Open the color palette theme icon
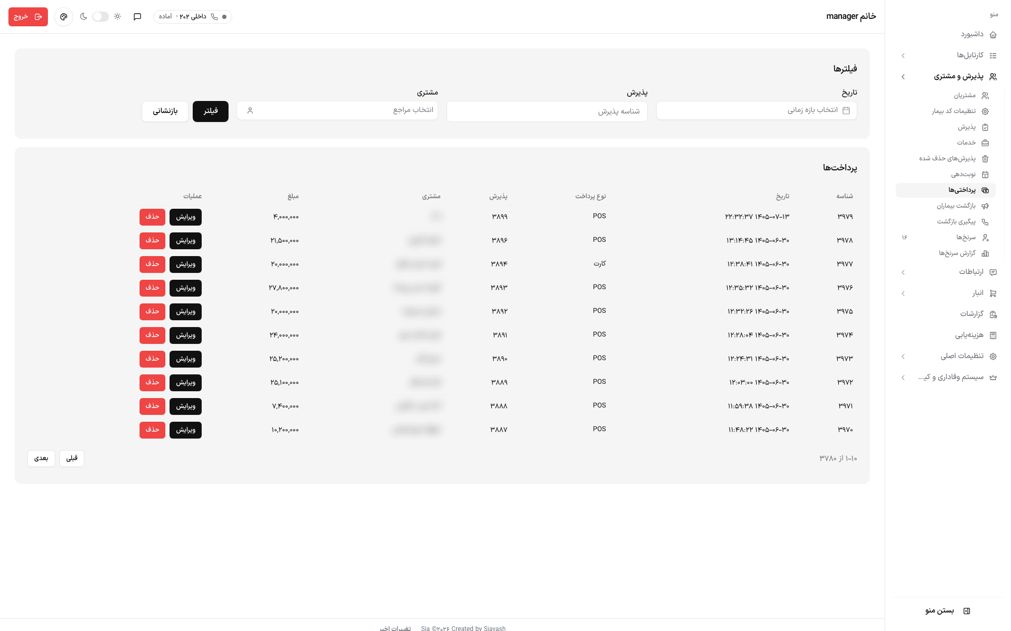 tap(64, 17)
